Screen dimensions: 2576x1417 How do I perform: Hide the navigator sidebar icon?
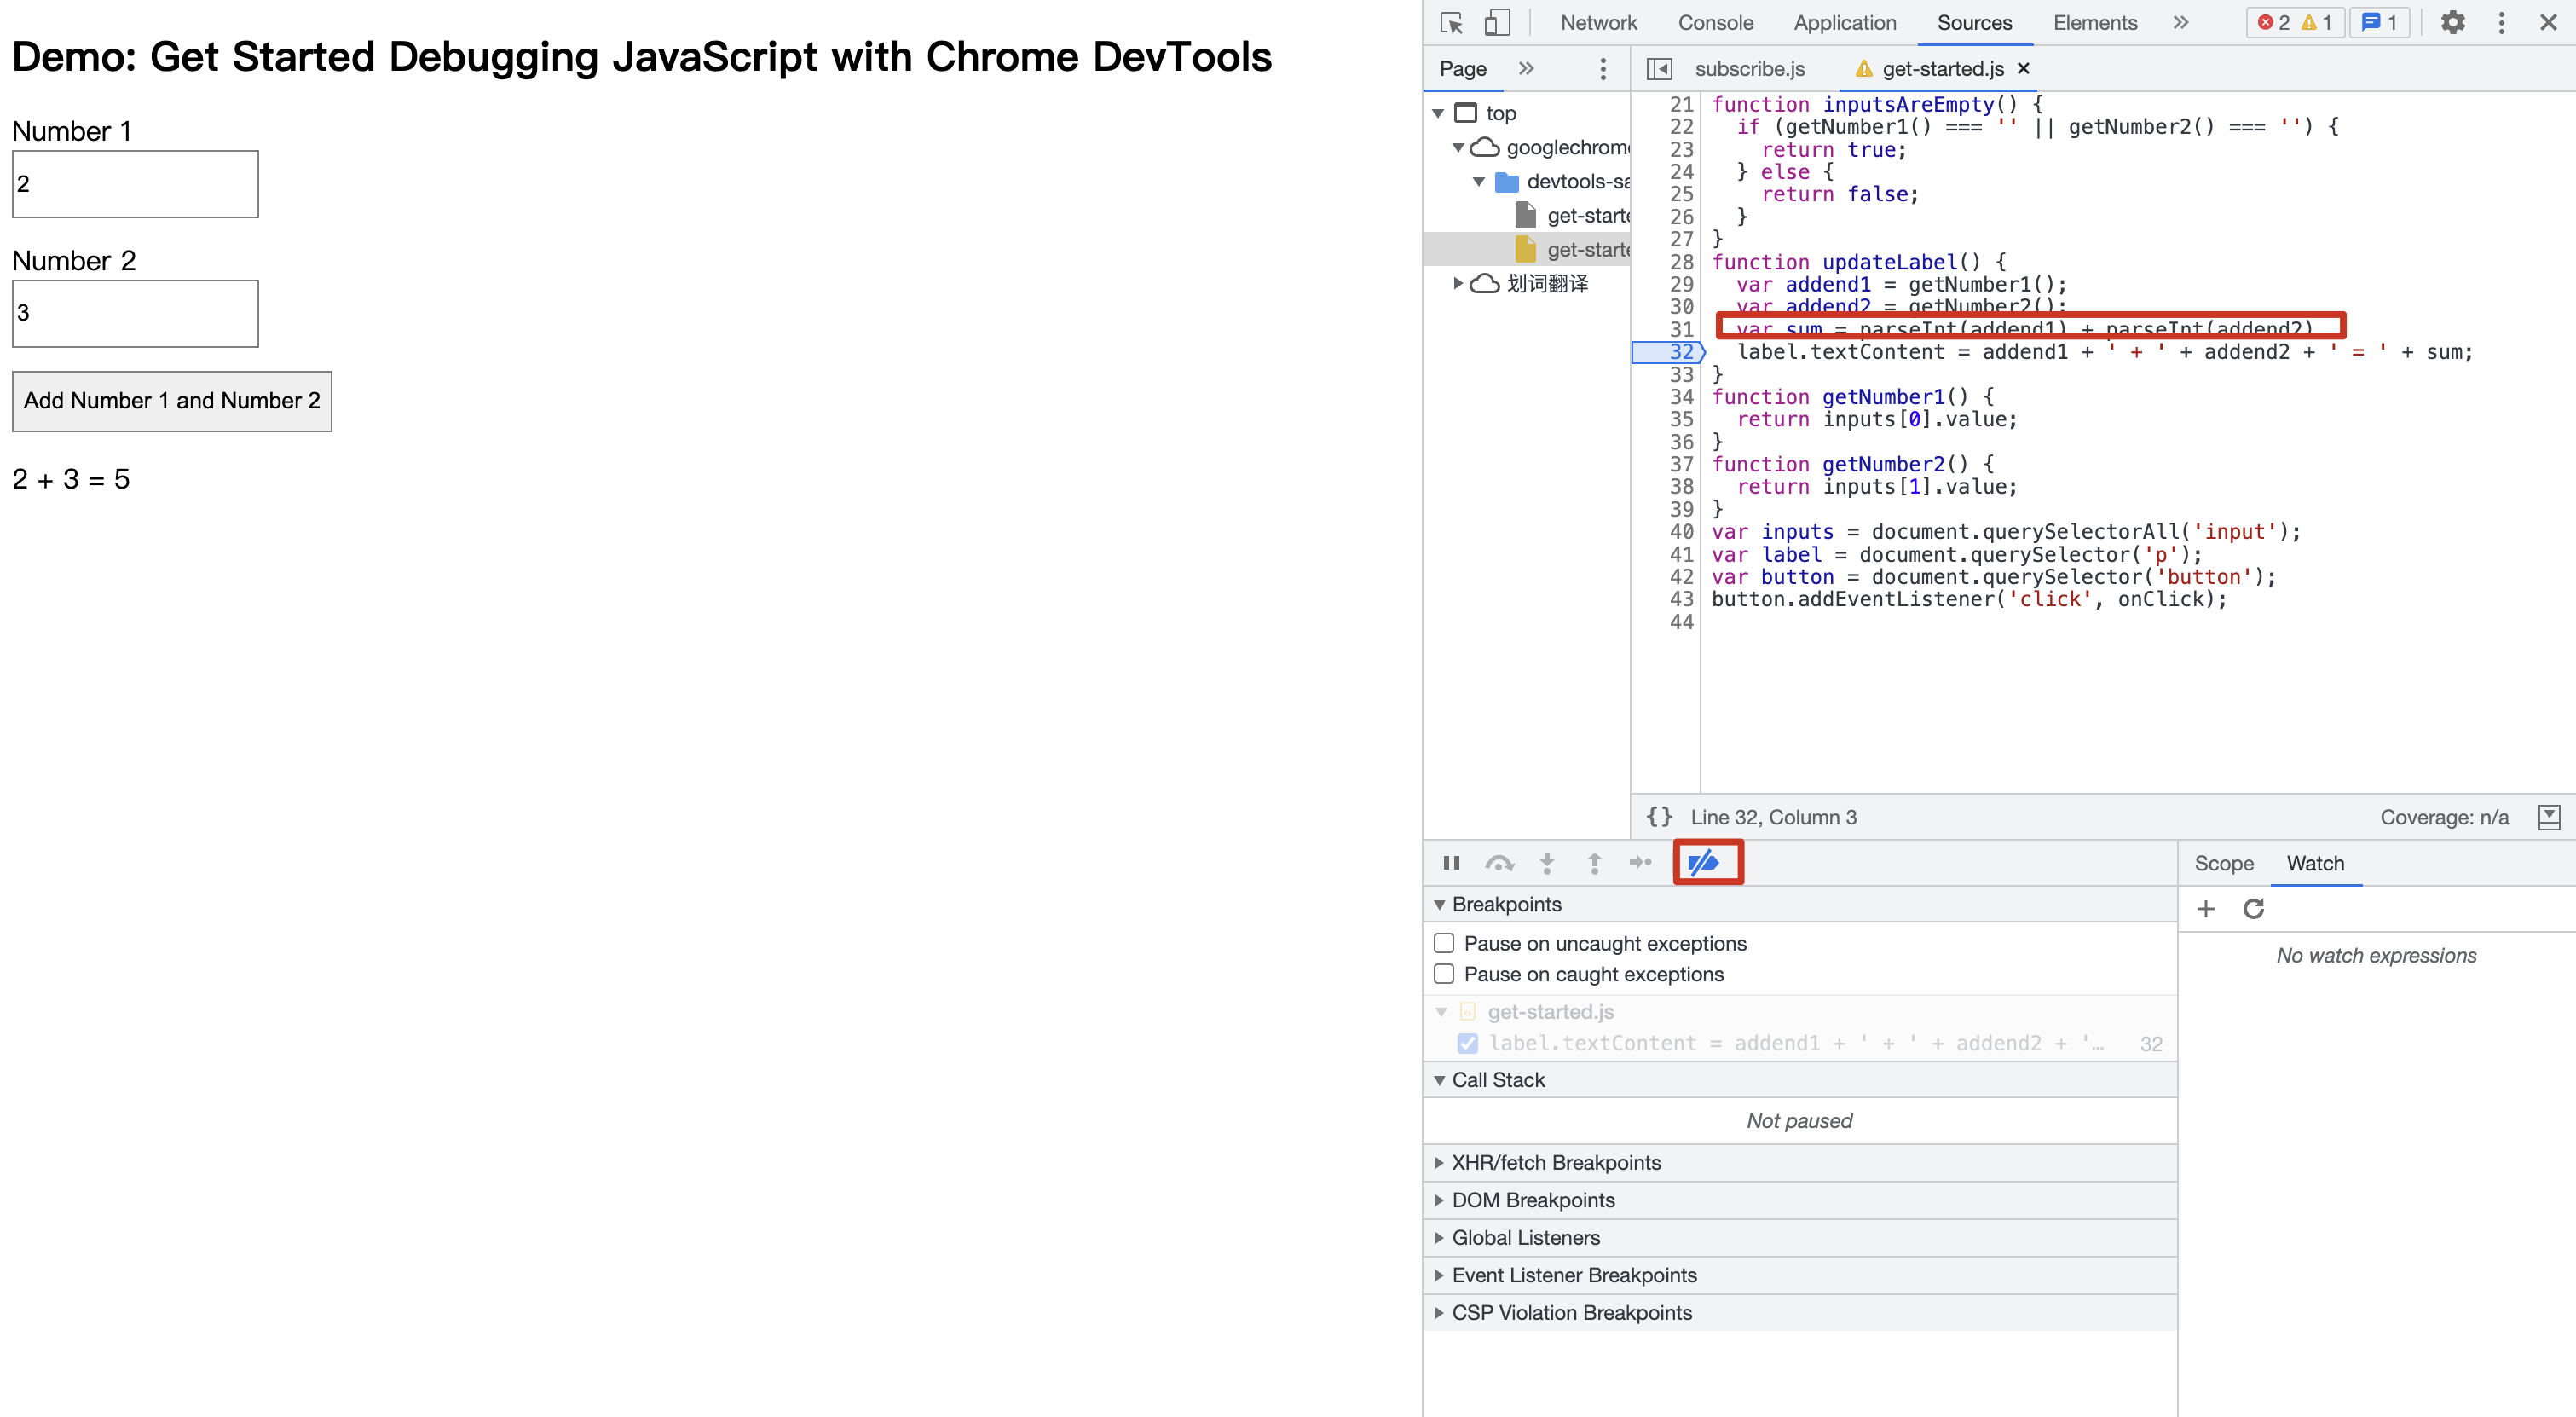1659,69
